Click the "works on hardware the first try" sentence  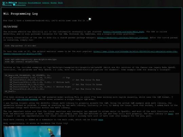(36, 123)
